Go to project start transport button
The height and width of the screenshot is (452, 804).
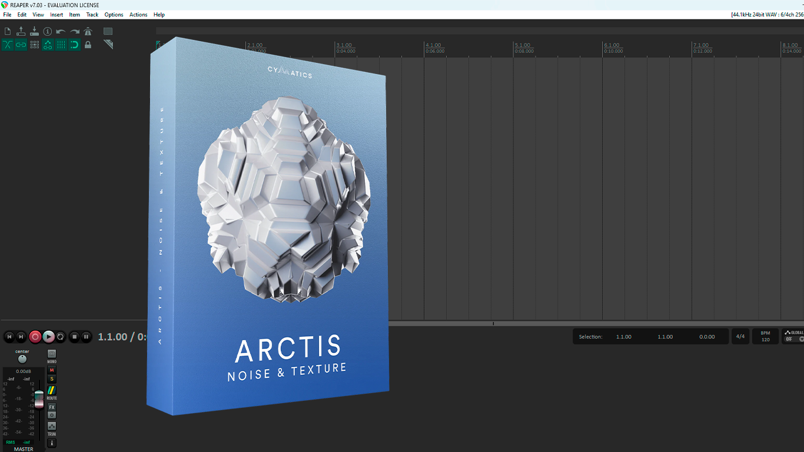point(9,337)
